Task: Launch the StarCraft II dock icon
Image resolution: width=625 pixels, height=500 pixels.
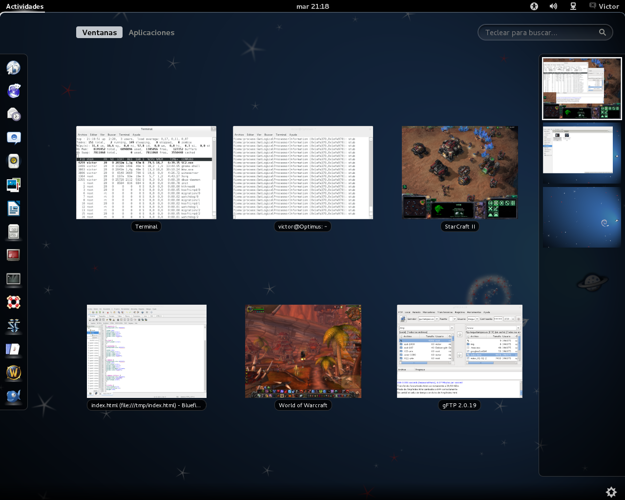Action: [x=14, y=326]
